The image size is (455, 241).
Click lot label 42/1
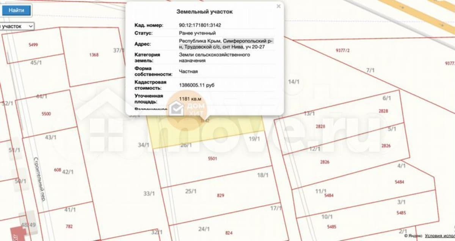(x=67, y=172)
